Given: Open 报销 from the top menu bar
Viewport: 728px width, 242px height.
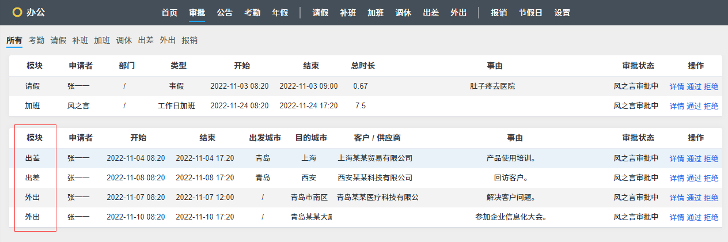Looking at the screenshot, I should (499, 13).
